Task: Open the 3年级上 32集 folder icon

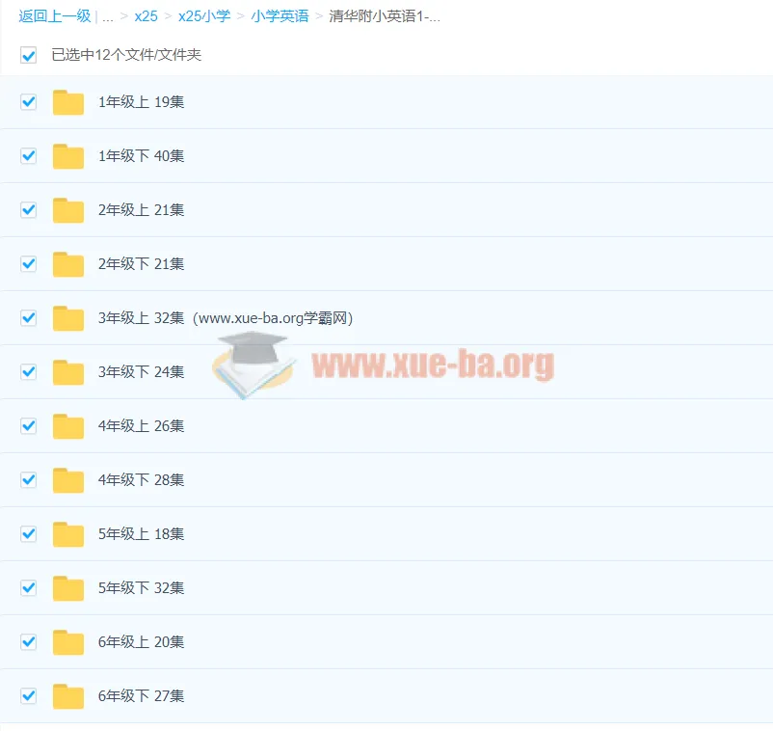Action: coord(68,318)
